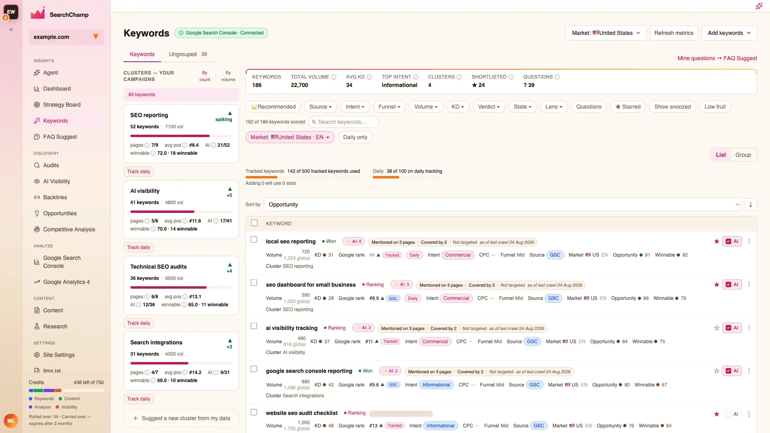Click the plus icon below the EW workspace avatar
Screen dimensions: 770x433
(11, 30)
